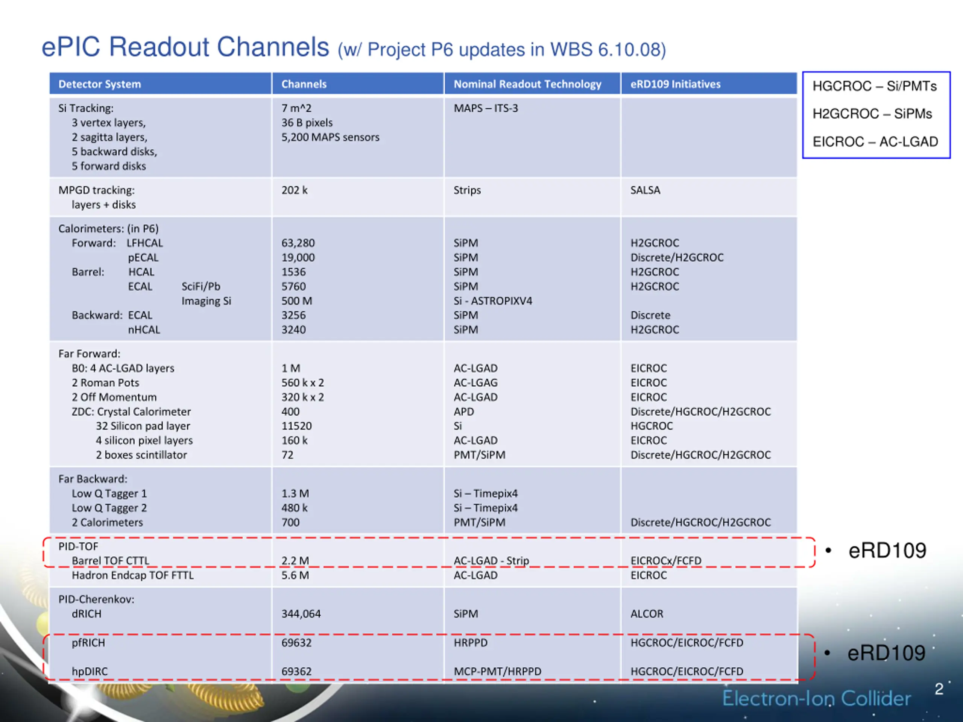The width and height of the screenshot is (963, 722).
Task: Click the 'Discrete/H2GCROC' cell for pECAL
Action: [677, 257]
